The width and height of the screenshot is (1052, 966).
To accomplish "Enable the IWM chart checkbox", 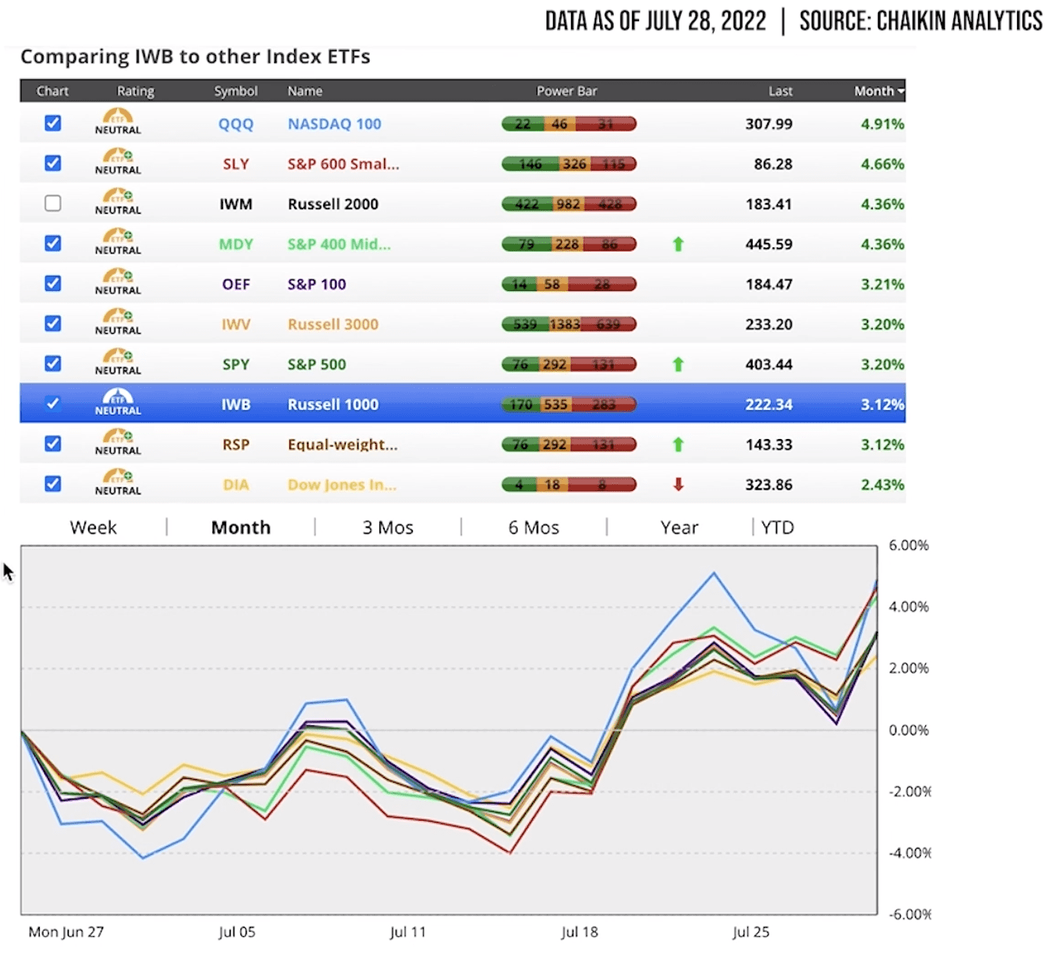I will pos(53,203).
